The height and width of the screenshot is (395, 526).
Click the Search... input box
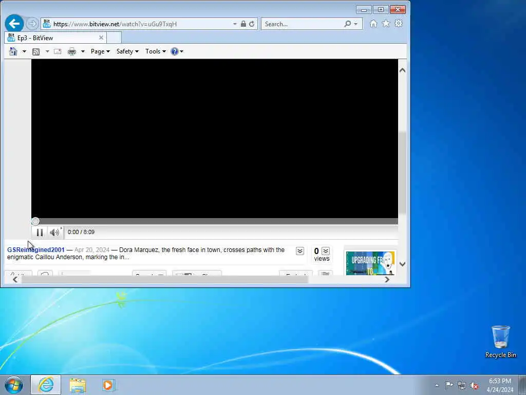click(303, 24)
